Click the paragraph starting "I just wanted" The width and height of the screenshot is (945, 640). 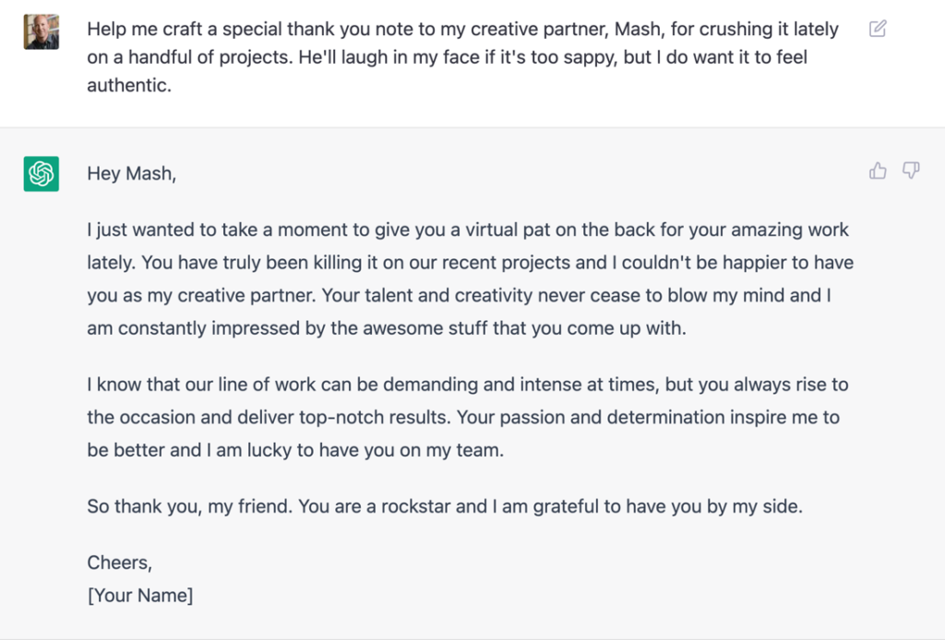point(471,279)
